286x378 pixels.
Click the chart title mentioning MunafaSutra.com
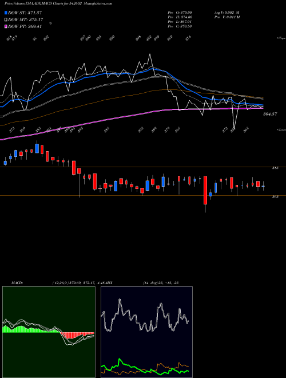[58, 3]
